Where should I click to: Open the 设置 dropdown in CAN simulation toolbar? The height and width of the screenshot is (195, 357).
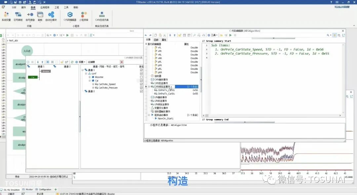tap(80, 62)
